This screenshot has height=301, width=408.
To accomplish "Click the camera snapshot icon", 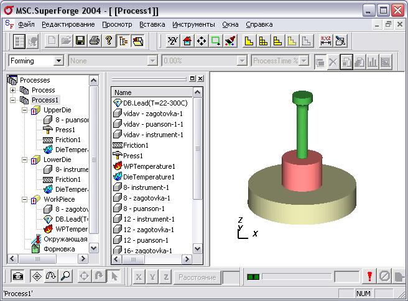I will point(17,276).
